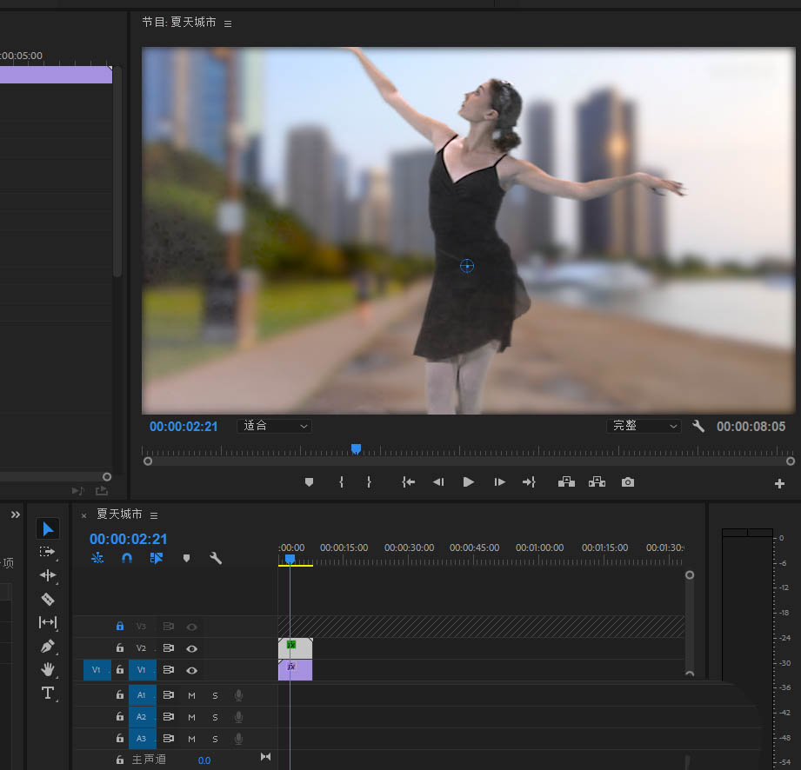Open the 完整 playback resolution dropdown
This screenshot has width=801, height=770.
(x=644, y=426)
